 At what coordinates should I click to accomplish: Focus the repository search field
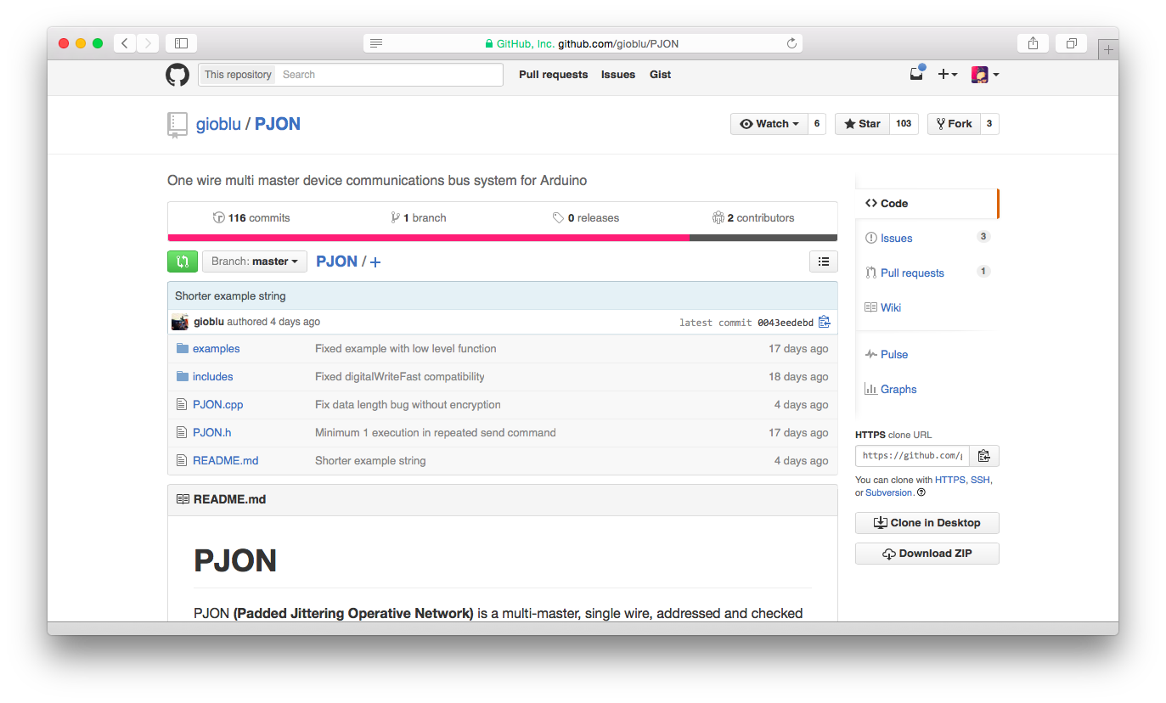pyautogui.click(x=389, y=75)
